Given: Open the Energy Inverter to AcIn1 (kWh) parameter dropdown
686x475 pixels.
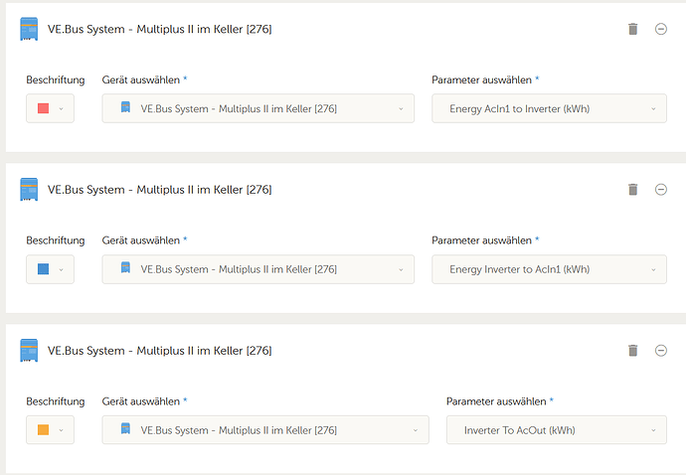Looking at the screenshot, I should pyautogui.click(x=549, y=269).
